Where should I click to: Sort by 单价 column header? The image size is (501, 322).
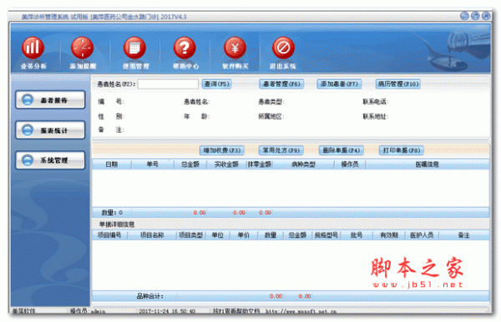[x=244, y=235]
